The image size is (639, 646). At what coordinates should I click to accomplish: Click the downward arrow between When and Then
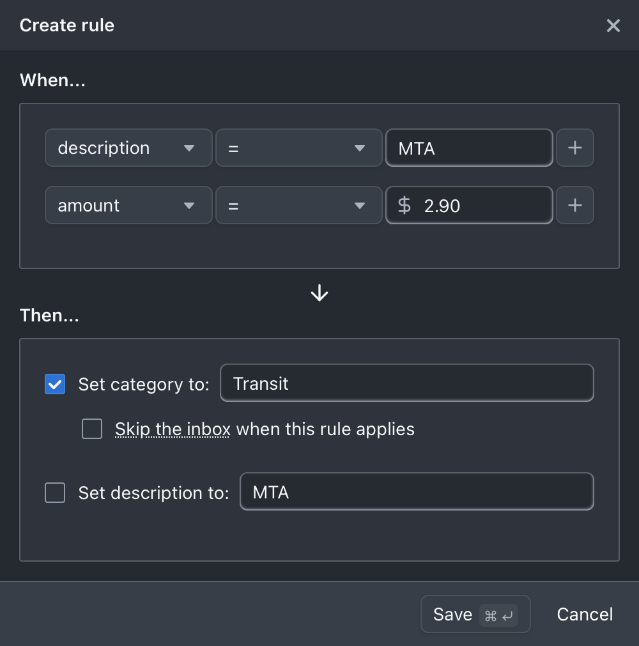coord(319,293)
